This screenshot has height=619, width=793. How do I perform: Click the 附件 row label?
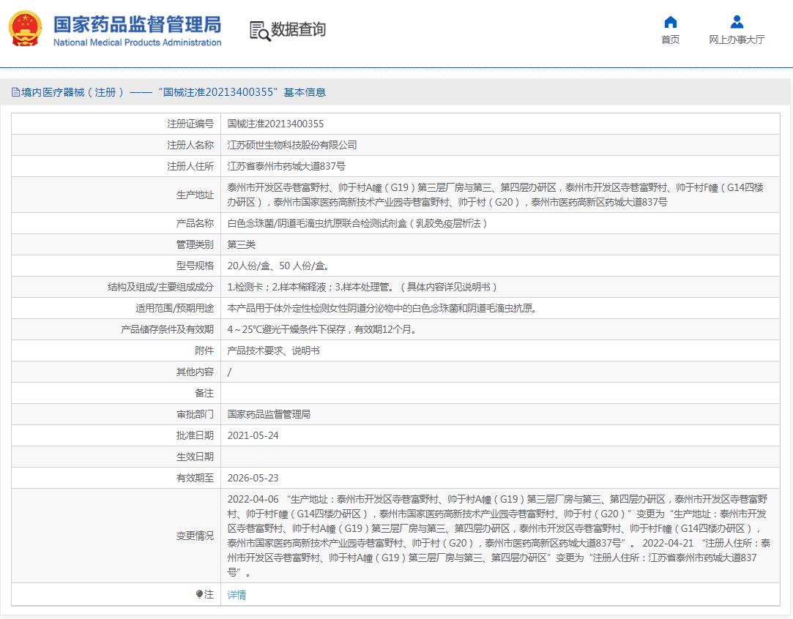[x=204, y=350]
